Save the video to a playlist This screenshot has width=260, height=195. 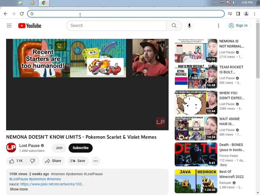[x=78, y=161]
